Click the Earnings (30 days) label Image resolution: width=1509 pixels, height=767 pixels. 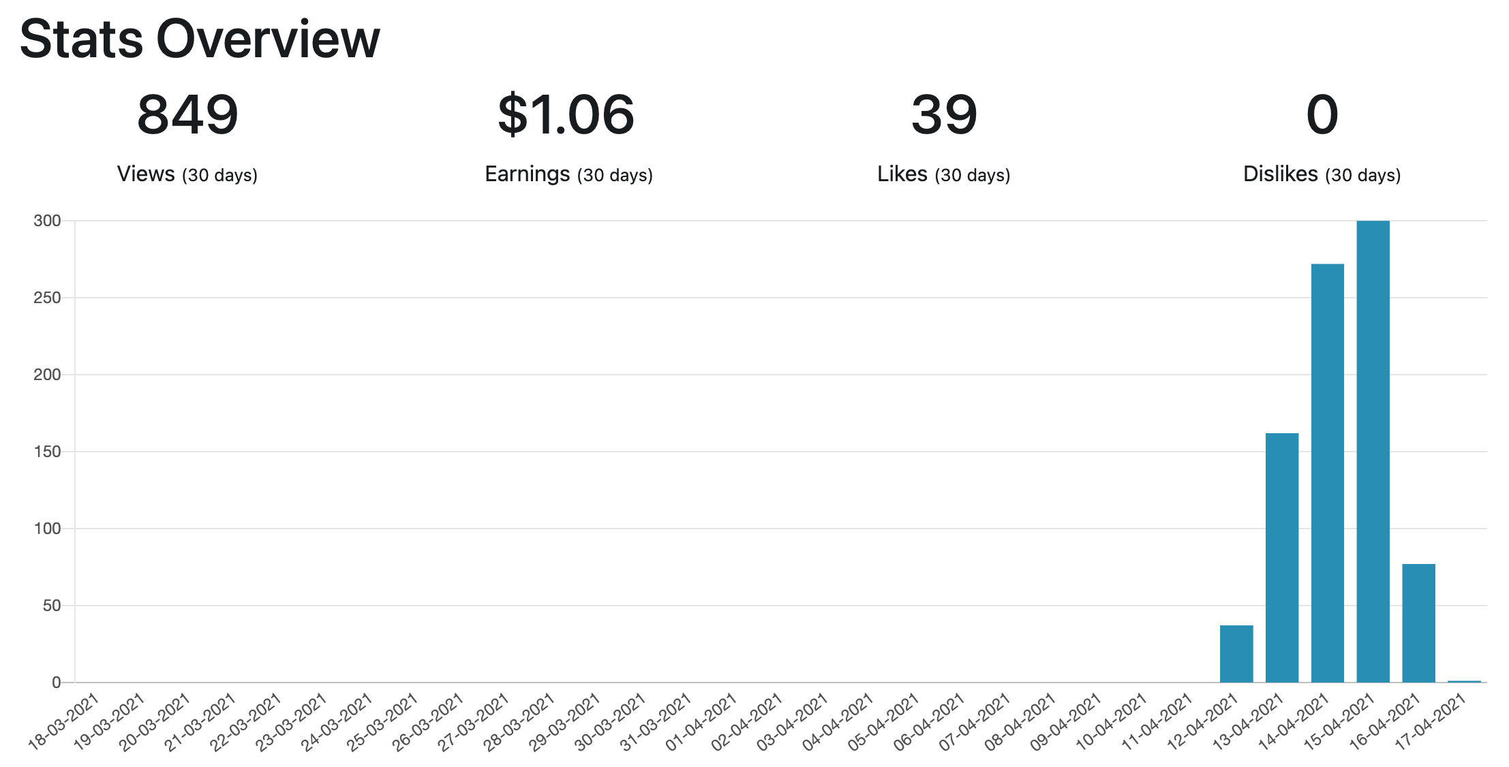pyautogui.click(x=568, y=174)
